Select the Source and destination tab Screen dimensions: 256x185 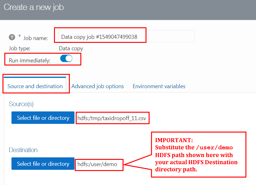point(35,86)
